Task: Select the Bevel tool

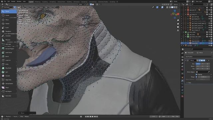Action: pyautogui.click(x=9, y=56)
